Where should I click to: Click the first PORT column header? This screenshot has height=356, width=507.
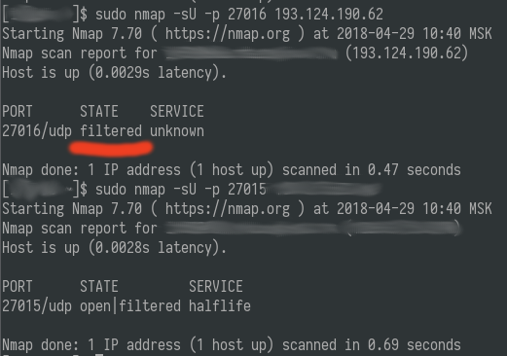[x=18, y=112]
